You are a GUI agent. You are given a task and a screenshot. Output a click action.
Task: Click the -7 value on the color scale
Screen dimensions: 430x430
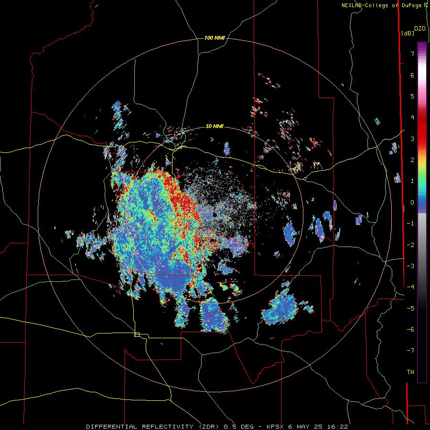pyautogui.click(x=410, y=351)
